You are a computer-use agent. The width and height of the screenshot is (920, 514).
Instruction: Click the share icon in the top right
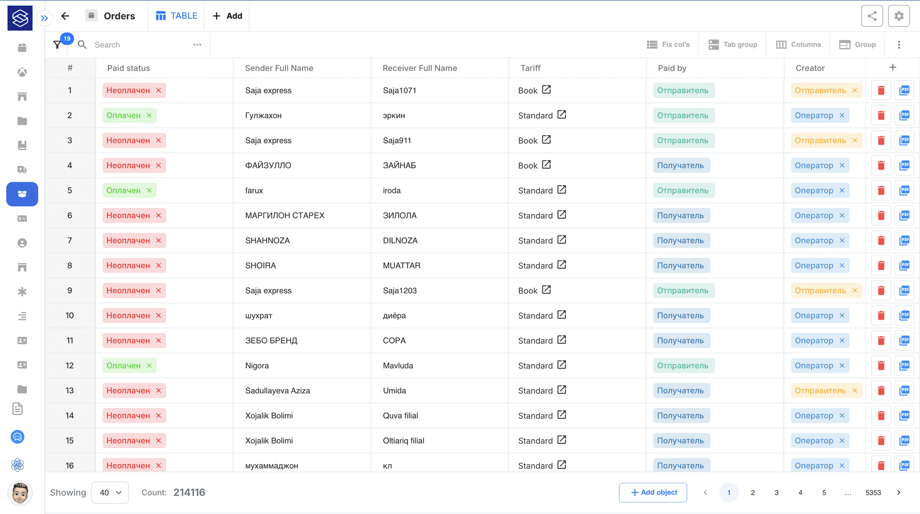tap(871, 16)
